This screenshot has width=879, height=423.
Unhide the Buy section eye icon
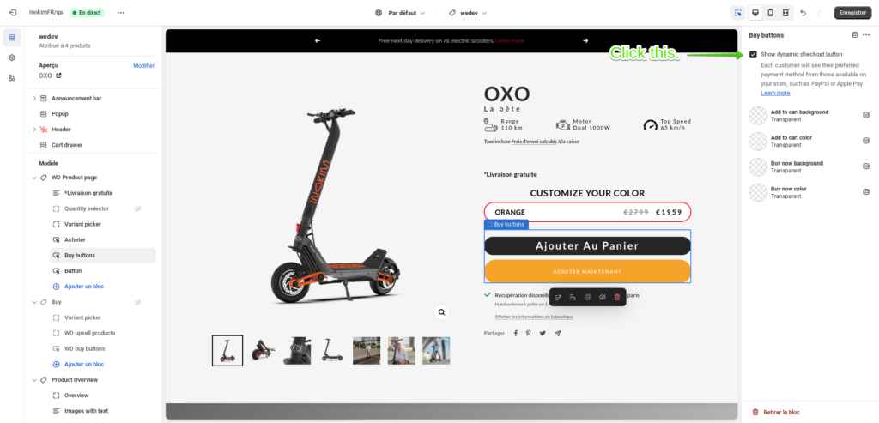137,302
